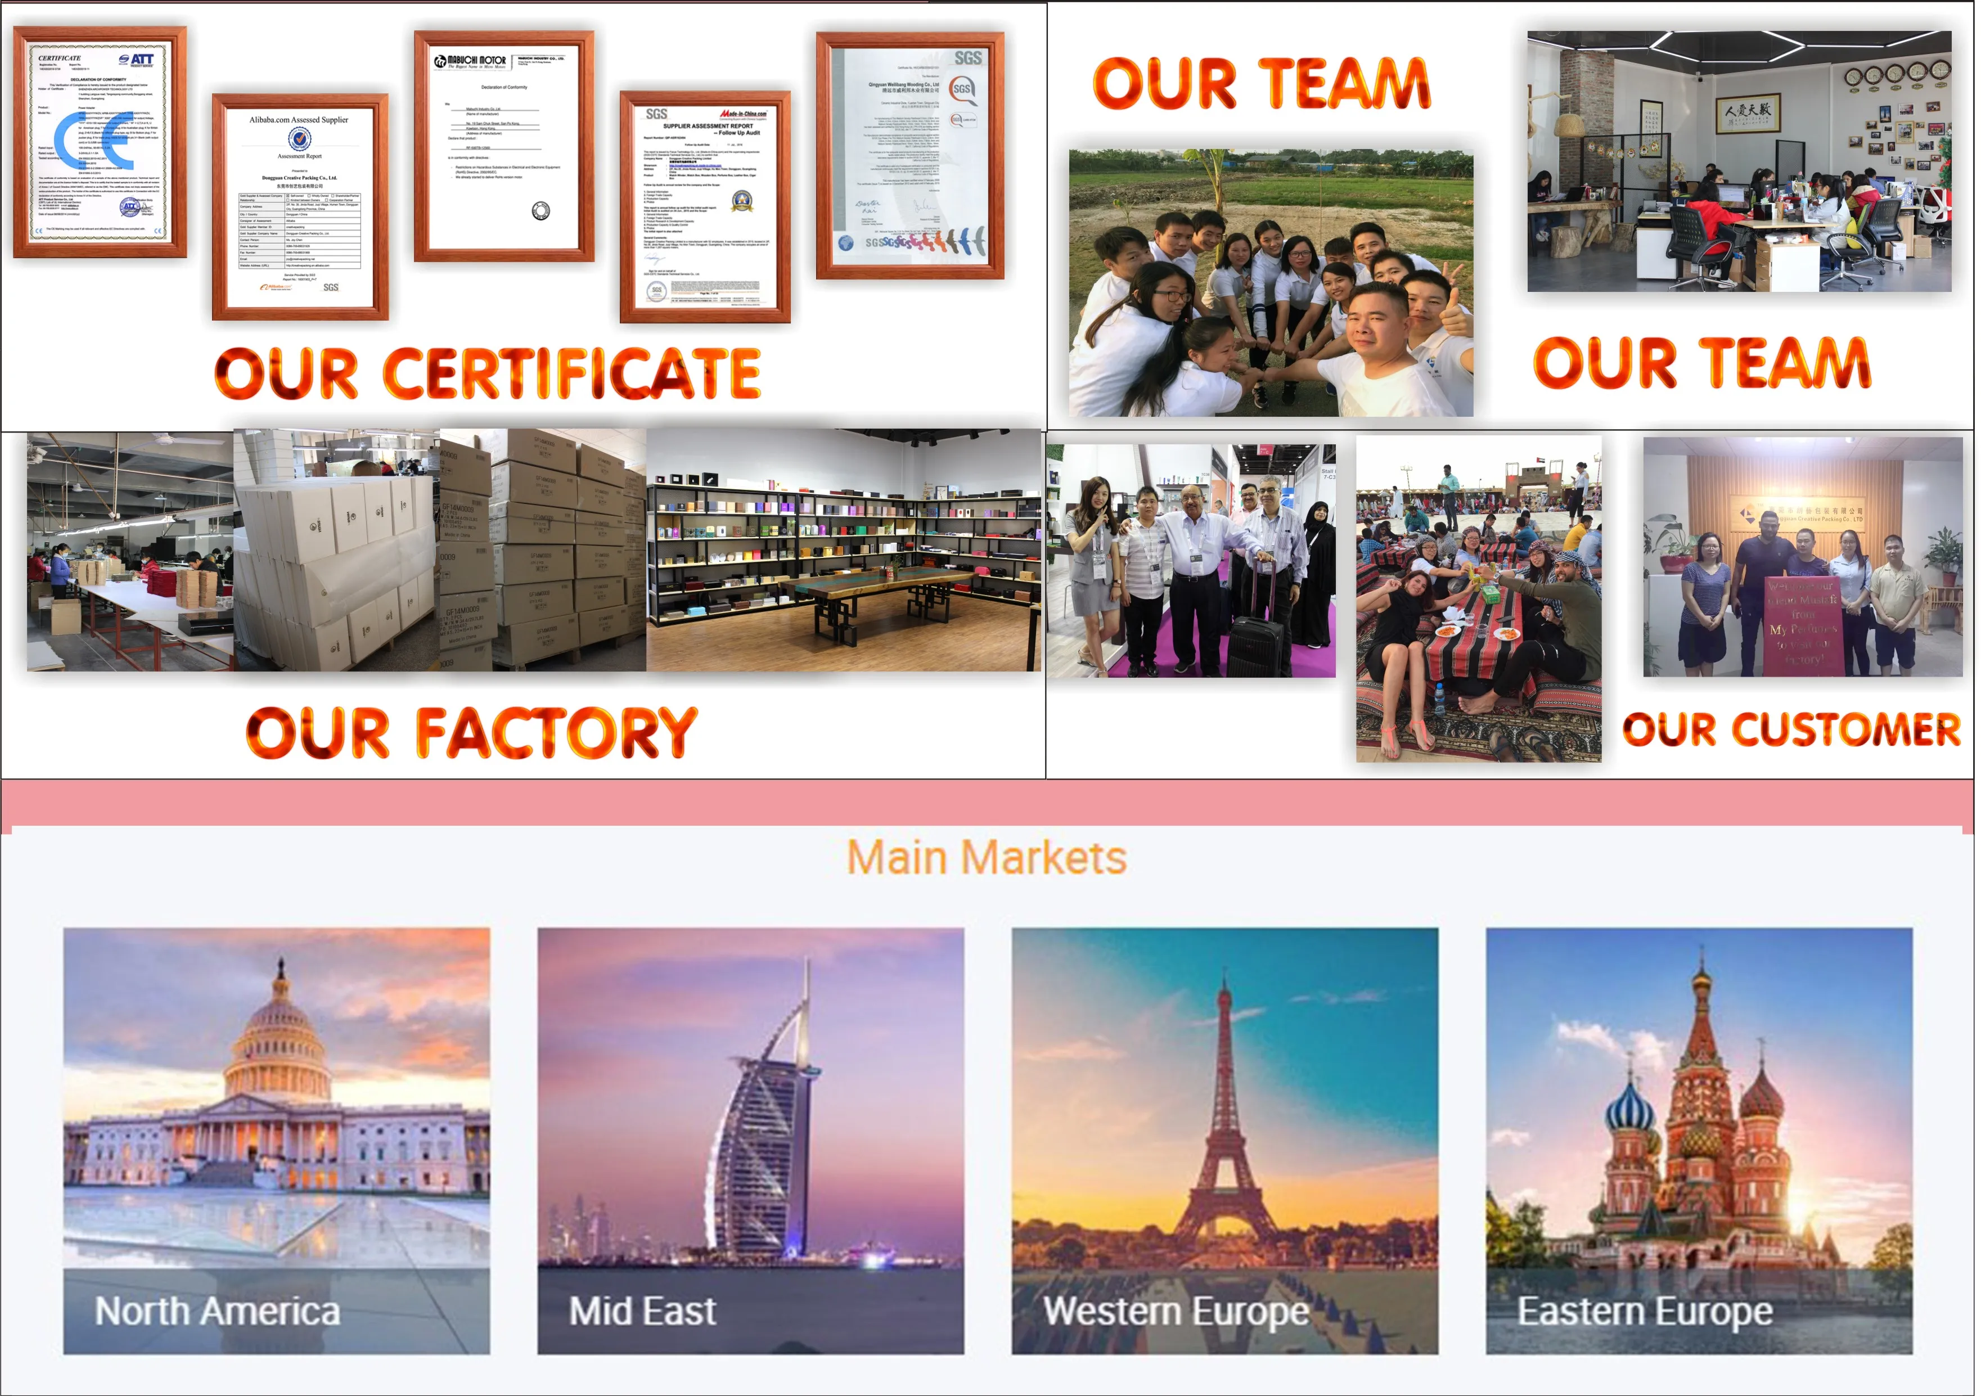This screenshot has height=1396, width=1981.
Task: Click the rightmost SGS certificate frame
Action: 910,156
